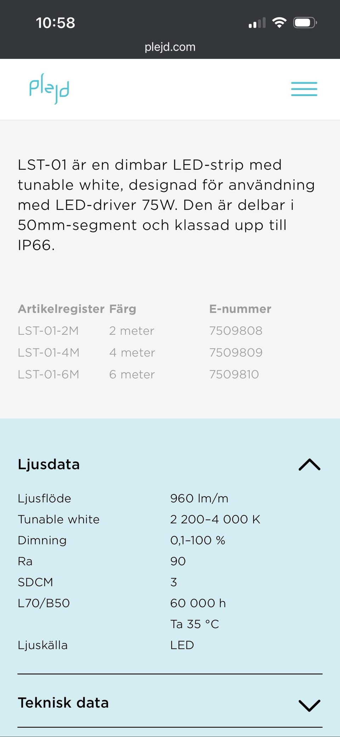Open the hamburger navigation menu

pyautogui.click(x=304, y=89)
